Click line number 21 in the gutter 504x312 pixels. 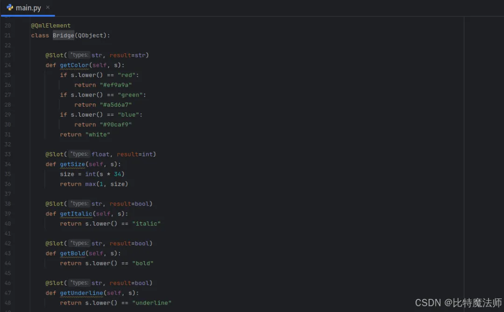[x=8, y=35]
